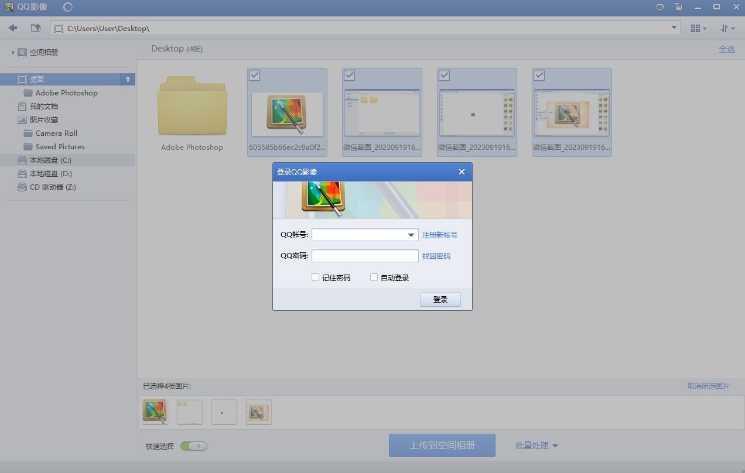Image resolution: width=745 pixels, height=473 pixels.
Task: Enable the 自动登录 checkbox
Action: point(374,277)
